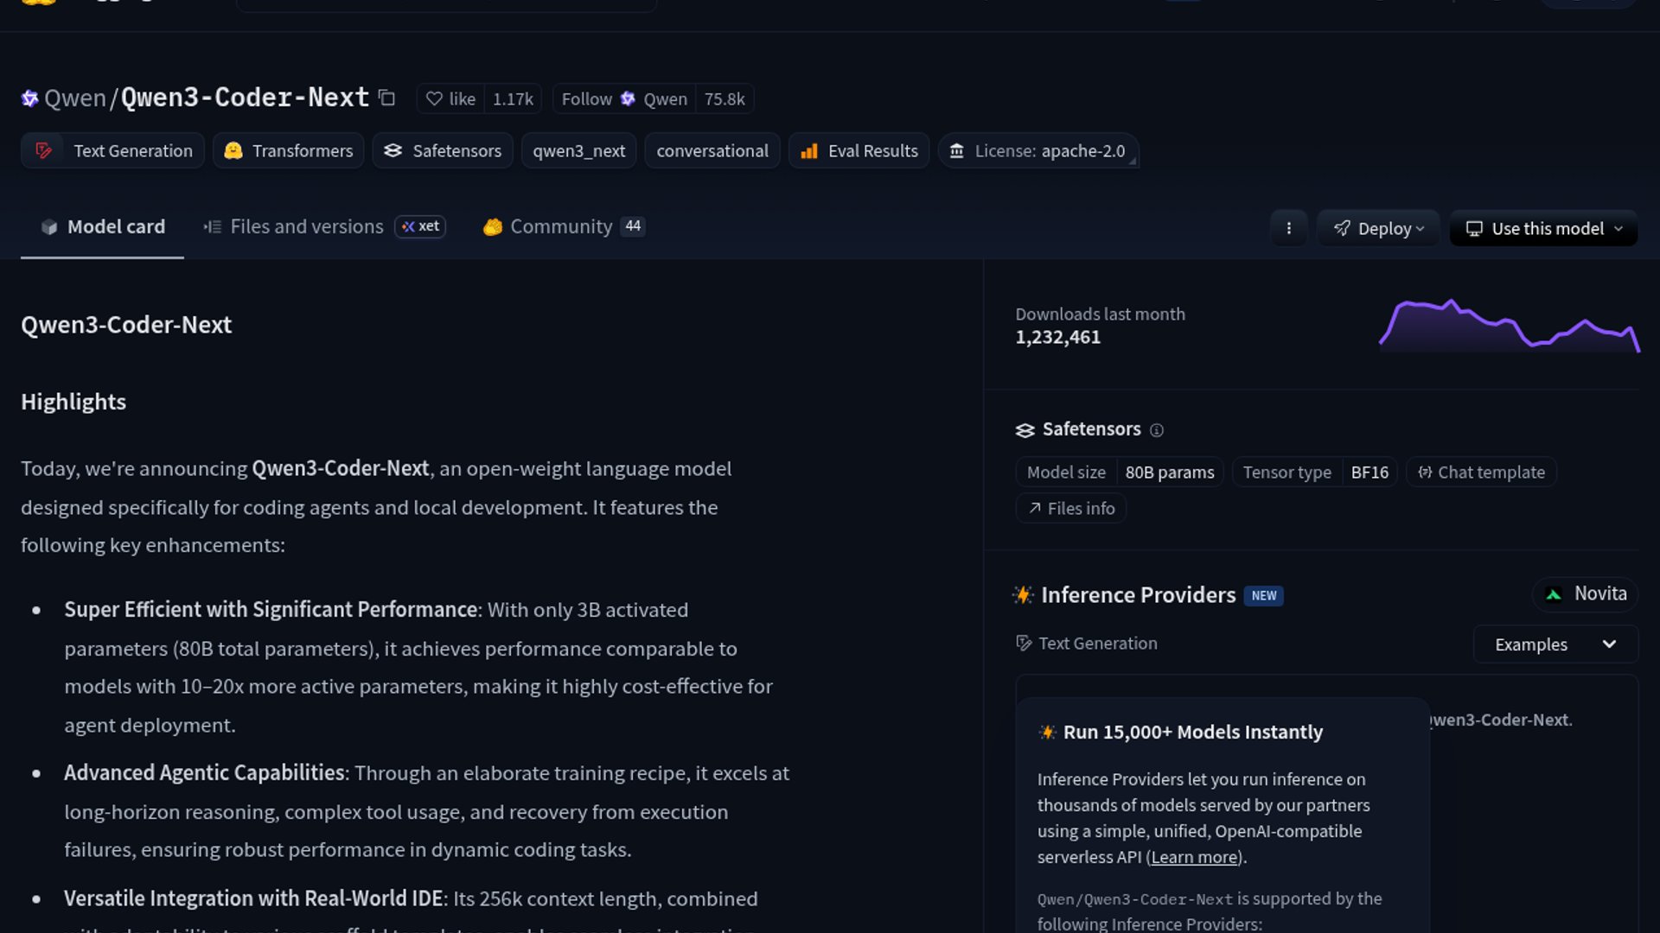1660x933 pixels.
Task: Copy model name with copy icon
Action: pyautogui.click(x=386, y=98)
